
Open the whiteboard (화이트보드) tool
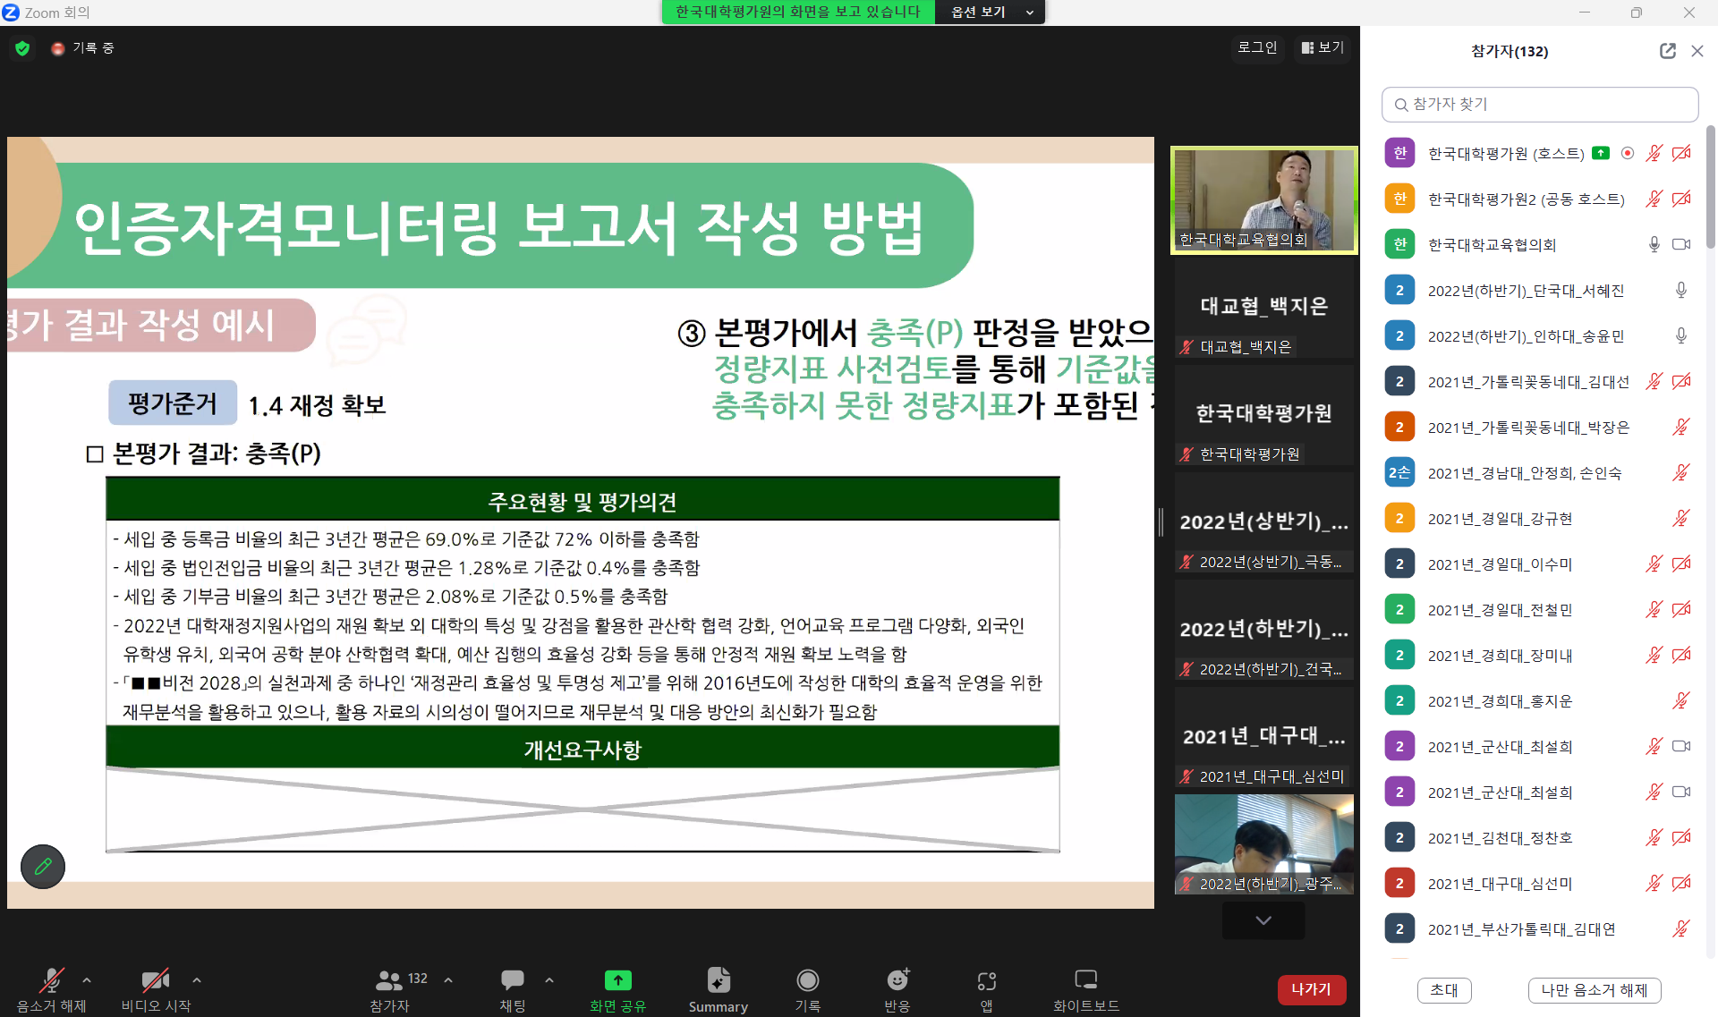point(1085,988)
